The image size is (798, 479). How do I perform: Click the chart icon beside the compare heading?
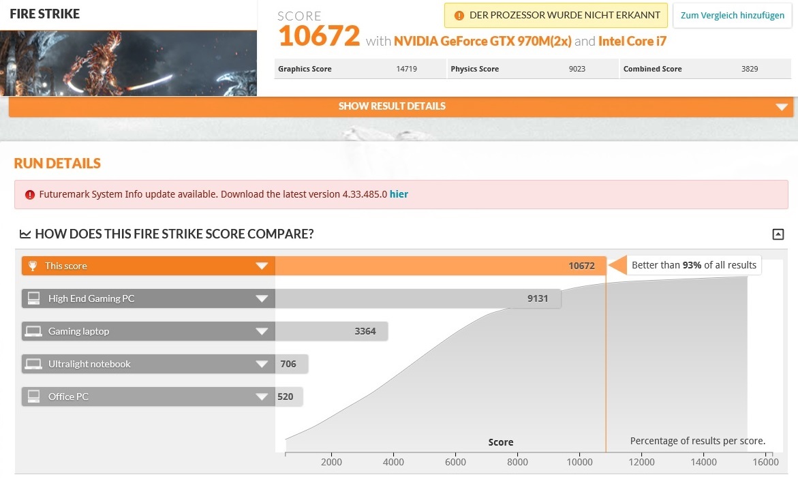click(25, 234)
